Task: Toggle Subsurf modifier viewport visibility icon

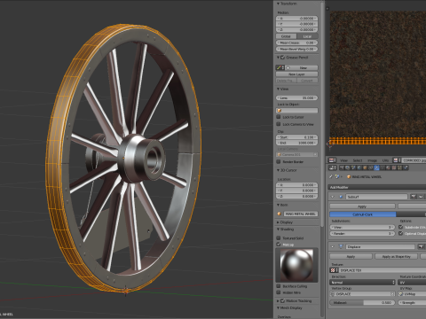Action: pyautogui.click(x=421, y=197)
